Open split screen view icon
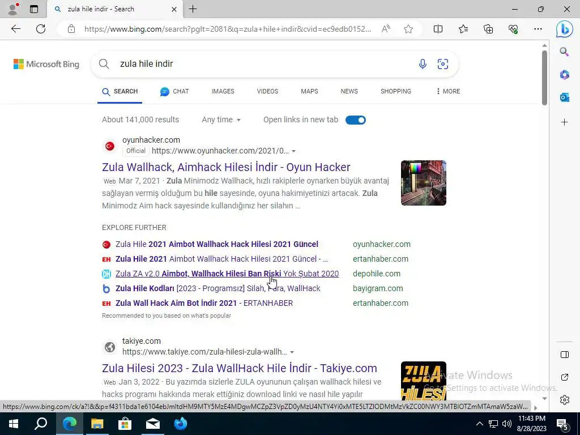This screenshot has height=435, width=580. pyautogui.click(x=438, y=29)
